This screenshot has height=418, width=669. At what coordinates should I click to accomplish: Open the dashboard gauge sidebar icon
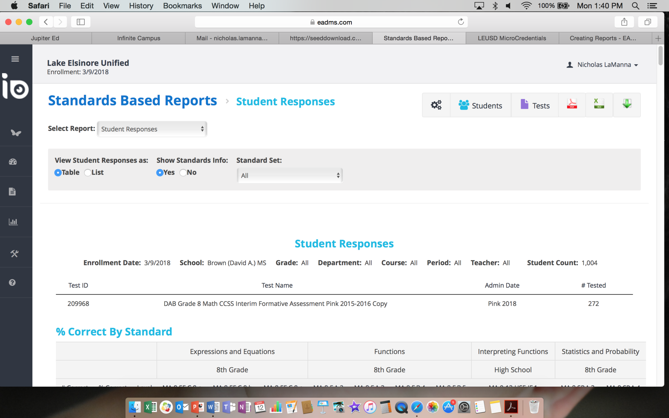click(x=13, y=162)
